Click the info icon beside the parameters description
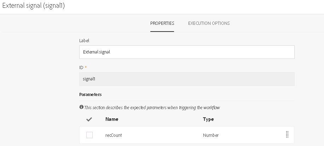This screenshot has height=146, width=324. [x=81, y=107]
